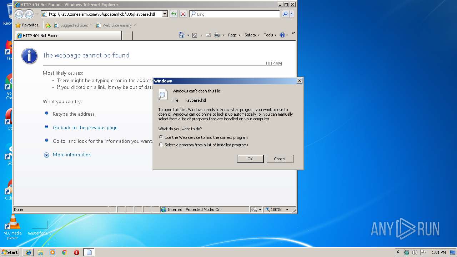Open the Windows Start menu

[10, 252]
